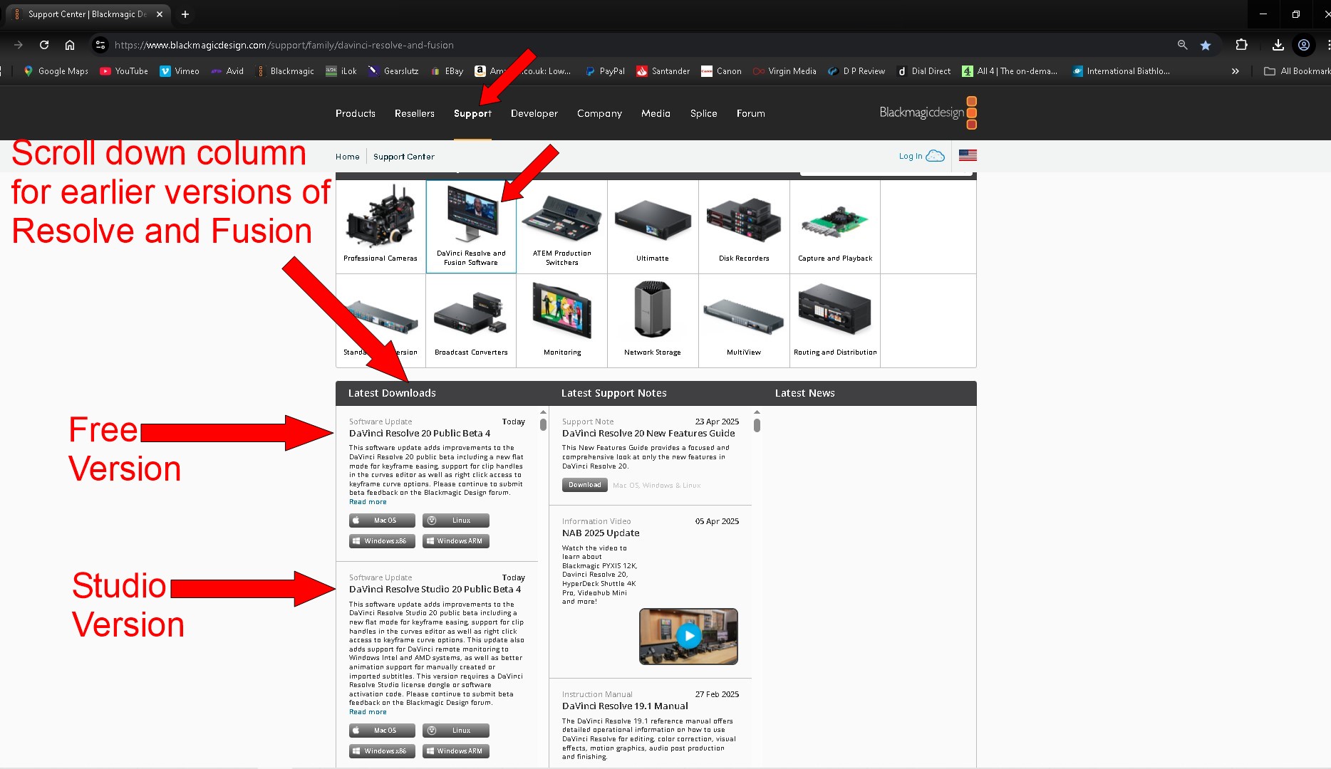
Task: Open the Resellers menu item
Action: 415,113
